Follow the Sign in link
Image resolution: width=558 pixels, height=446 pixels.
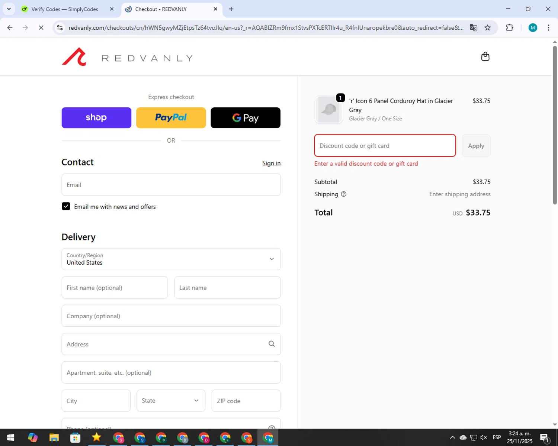pyautogui.click(x=271, y=163)
